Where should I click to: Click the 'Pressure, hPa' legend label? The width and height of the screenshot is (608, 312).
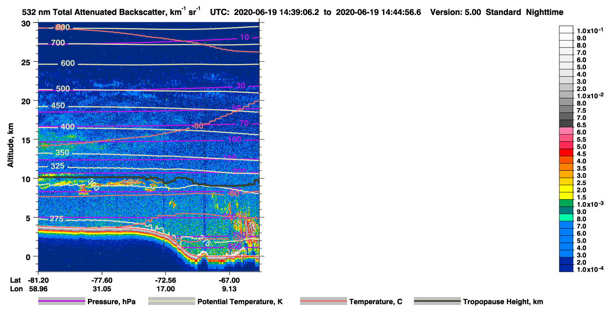[x=111, y=302]
